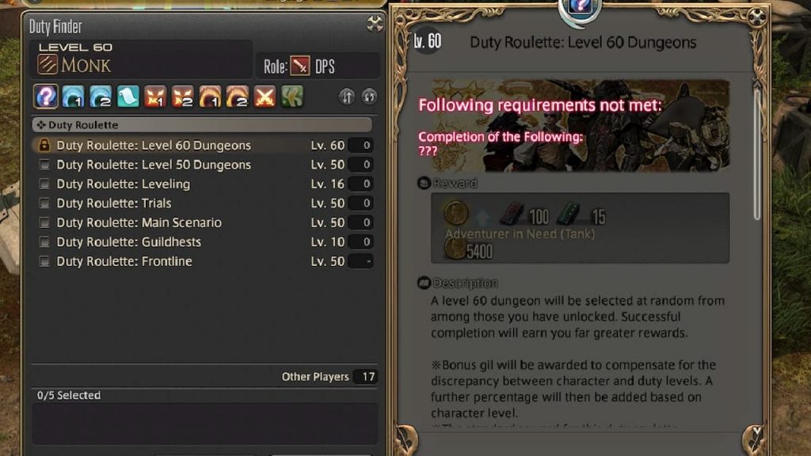This screenshot has height=456, width=811.
Task: Check the Duty Roulette: Level 50 Dungeons box
Action: (x=44, y=165)
